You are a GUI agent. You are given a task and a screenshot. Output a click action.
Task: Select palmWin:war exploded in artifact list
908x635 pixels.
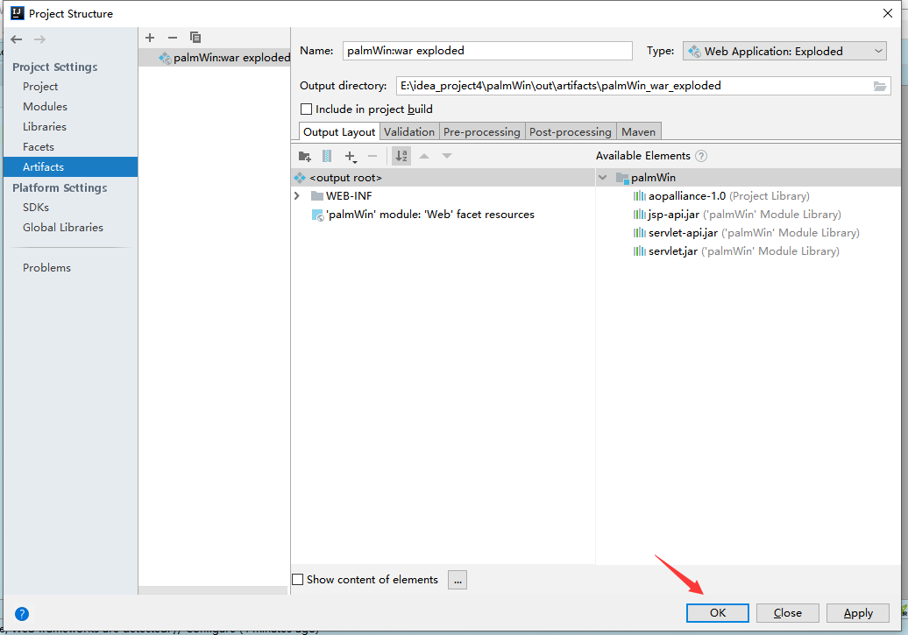(214, 58)
